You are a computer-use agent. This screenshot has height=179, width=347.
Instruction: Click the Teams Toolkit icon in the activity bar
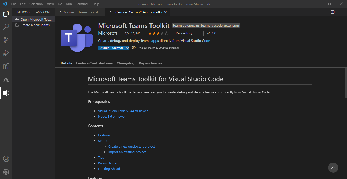[6, 93]
